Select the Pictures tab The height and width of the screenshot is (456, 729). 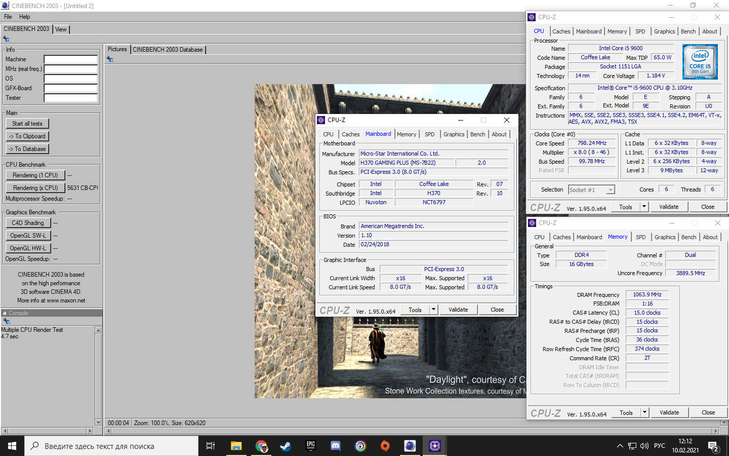(117, 49)
